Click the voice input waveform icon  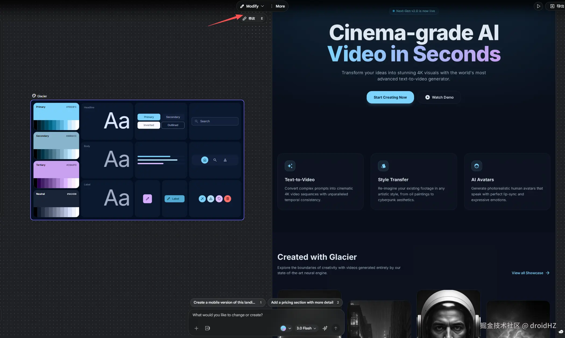click(x=325, y=328)
